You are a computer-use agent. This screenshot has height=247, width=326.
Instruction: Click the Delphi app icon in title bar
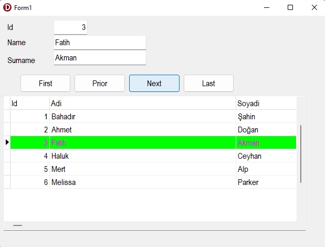point(7,7)
